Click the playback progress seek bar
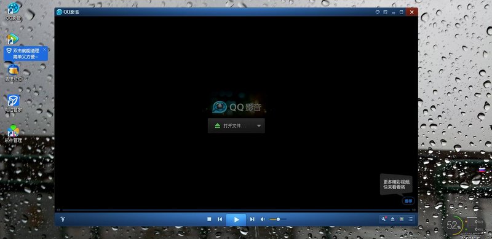This screenshot has height=239, width=492. [x=236, y=210]
